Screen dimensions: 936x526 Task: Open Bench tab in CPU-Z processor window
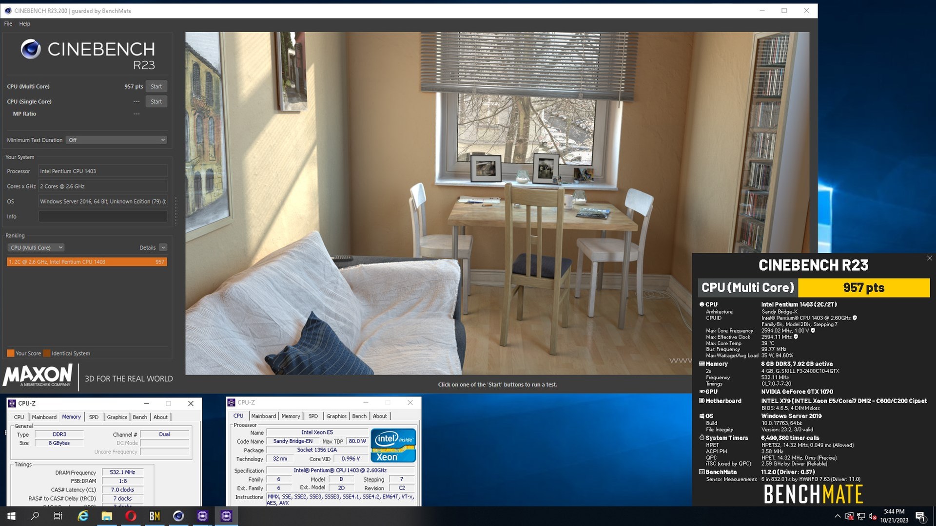[x=359, y=416]
